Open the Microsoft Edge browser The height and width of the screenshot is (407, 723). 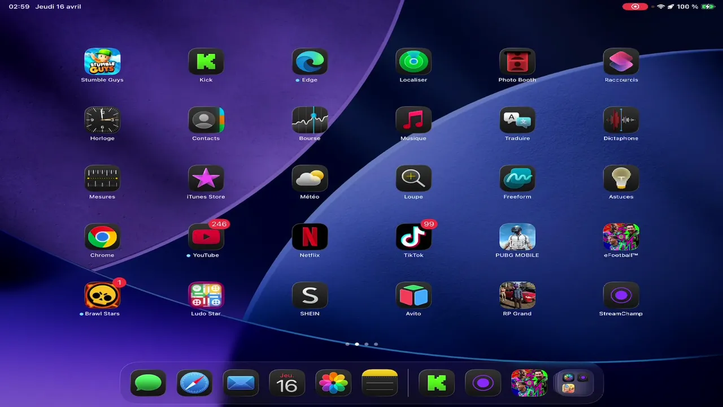(310, 61)
